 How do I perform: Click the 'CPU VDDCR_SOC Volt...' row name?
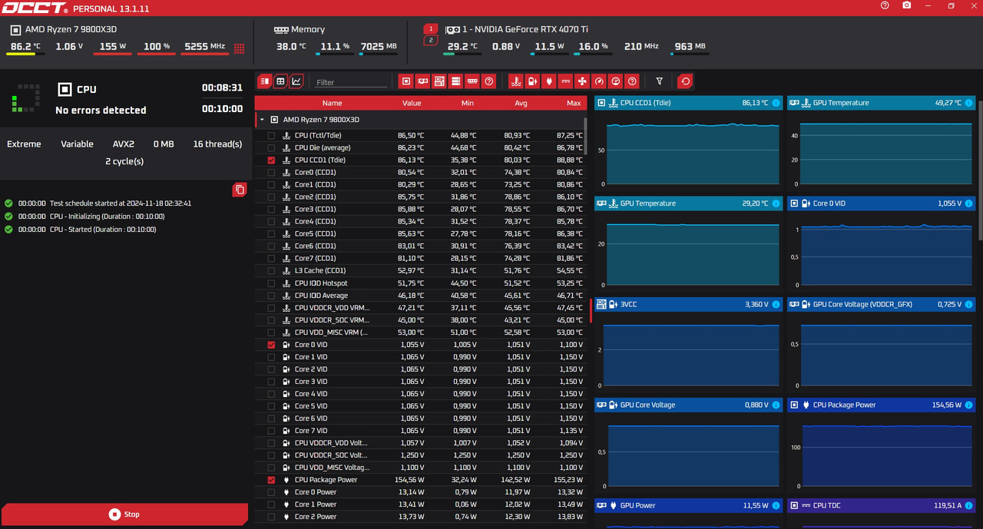(331, 455)
